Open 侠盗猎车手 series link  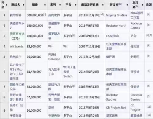pyautogui.click(x=54, y=25)
